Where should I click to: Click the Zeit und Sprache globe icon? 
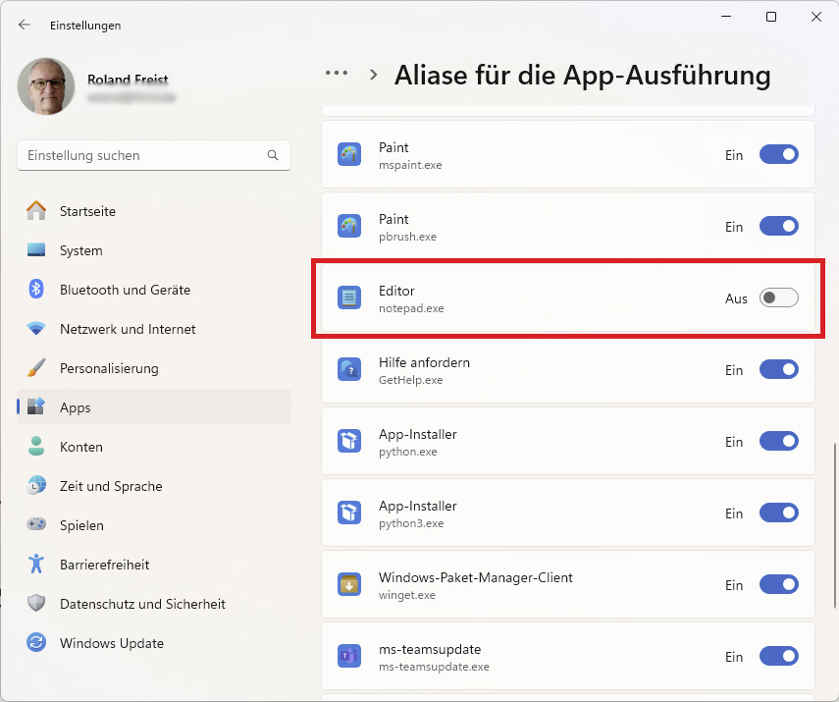[x=36, y=486]
